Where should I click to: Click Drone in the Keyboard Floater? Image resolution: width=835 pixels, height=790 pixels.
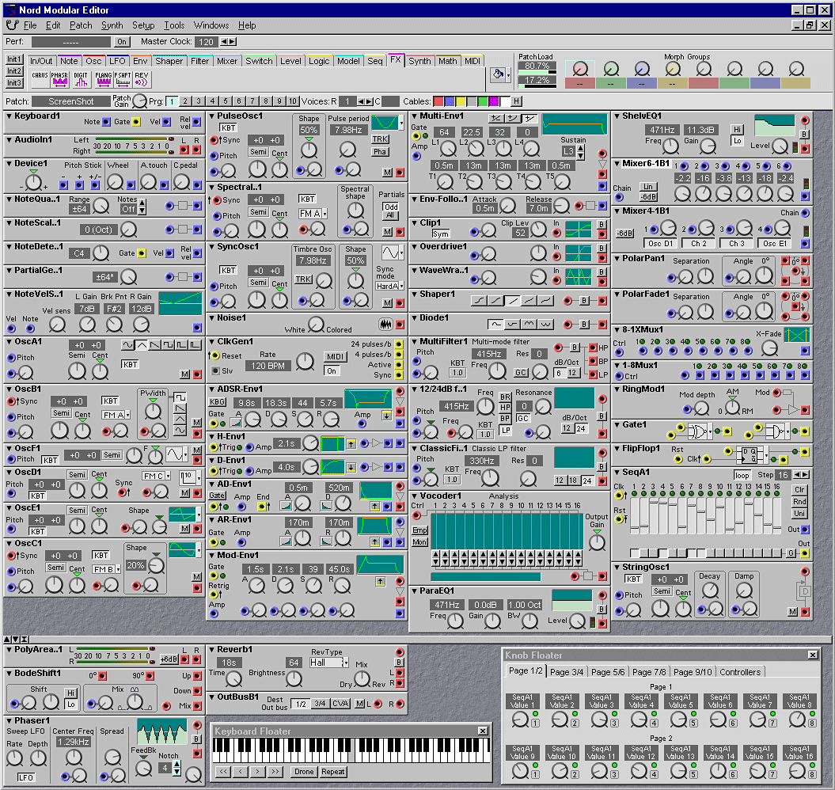click(304, 771)
